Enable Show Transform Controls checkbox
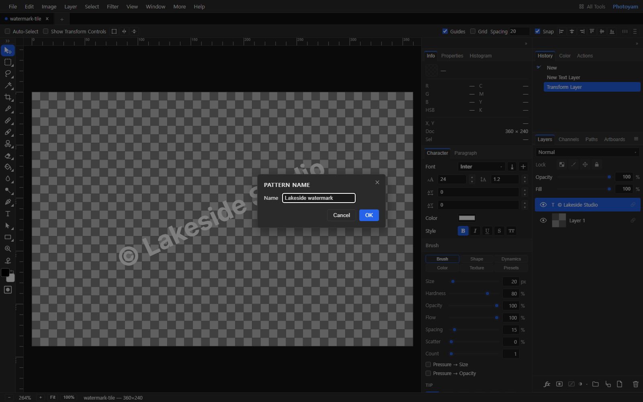Screen dimensions: 643x402 (45, 31)
